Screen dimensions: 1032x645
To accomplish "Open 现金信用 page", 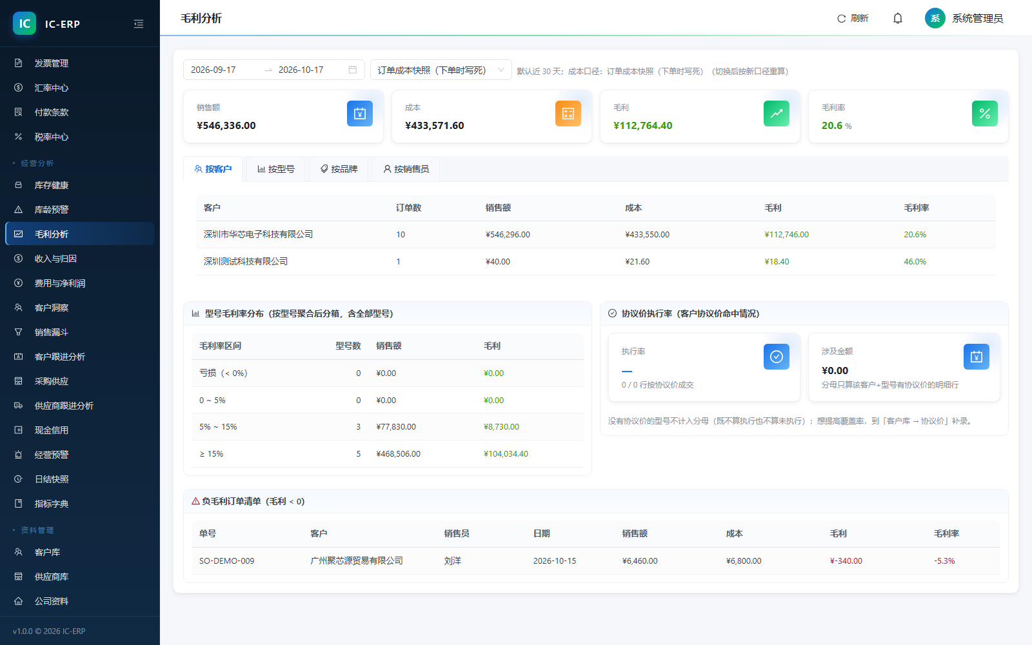I will [x=79, y=430].
